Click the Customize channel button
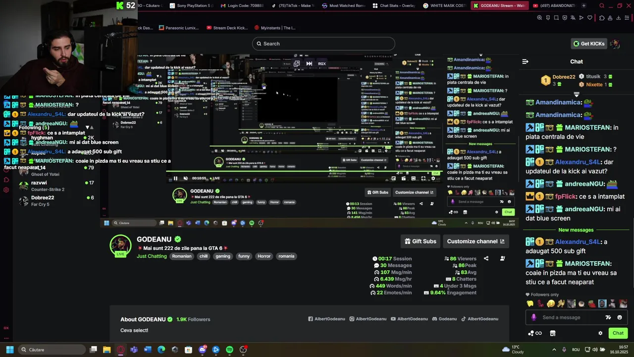Viewport: 634px width, 357px height. [x=475, y=241]
